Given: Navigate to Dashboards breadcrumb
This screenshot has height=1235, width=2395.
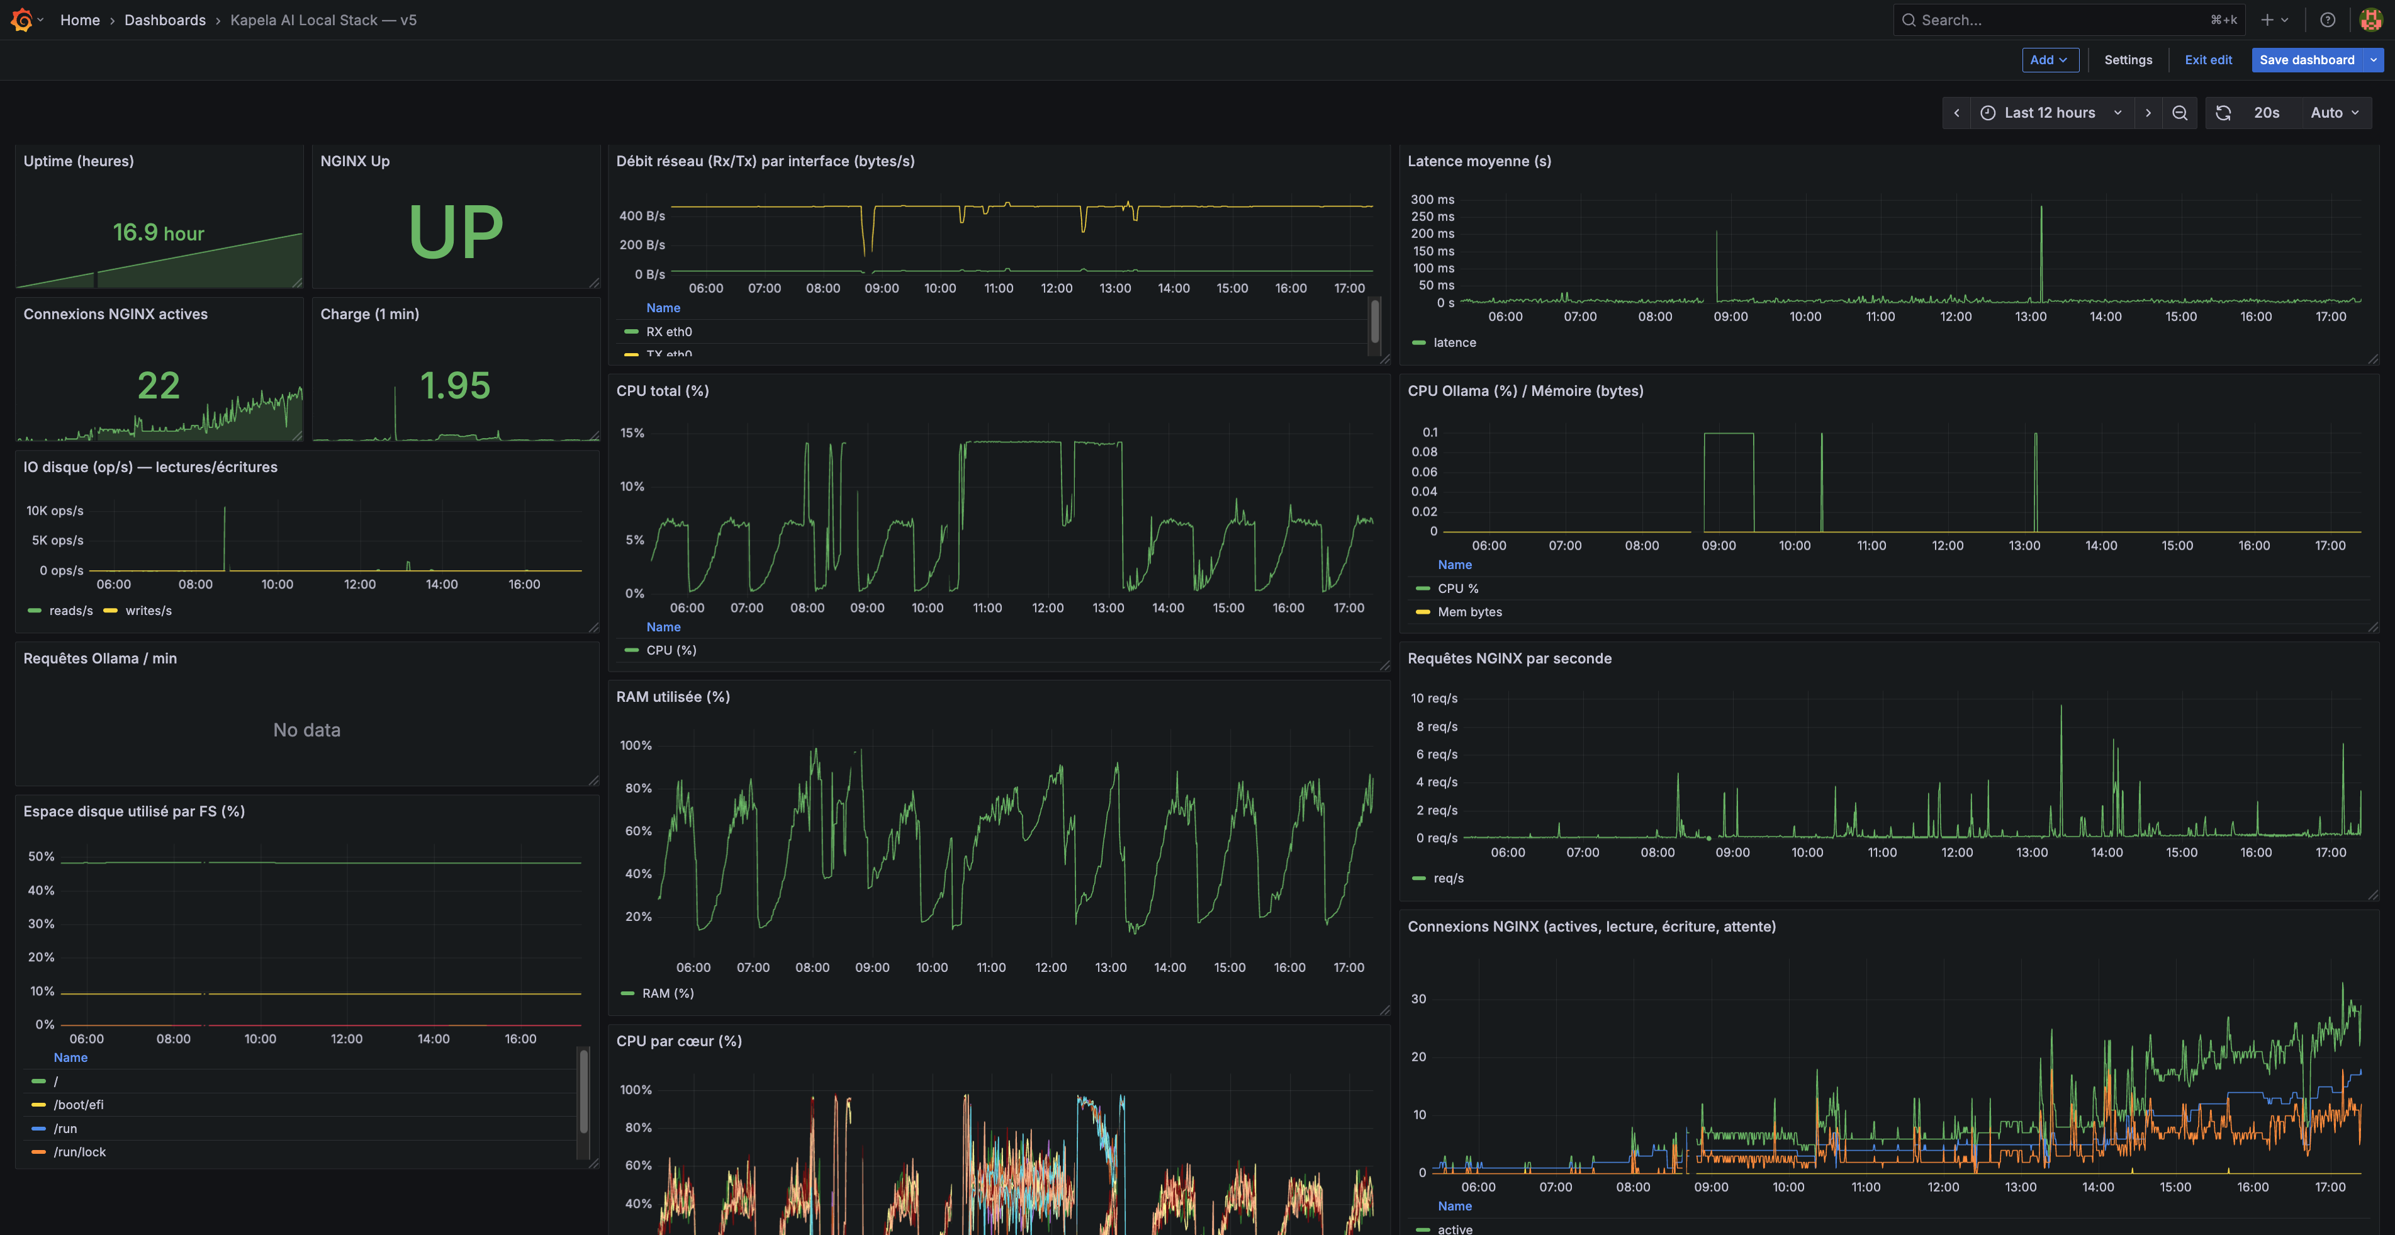Looking at the screenshot, I should point(165,20).
